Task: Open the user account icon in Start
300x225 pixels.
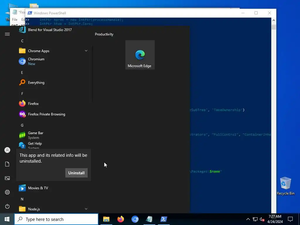Action: point(7,150)
